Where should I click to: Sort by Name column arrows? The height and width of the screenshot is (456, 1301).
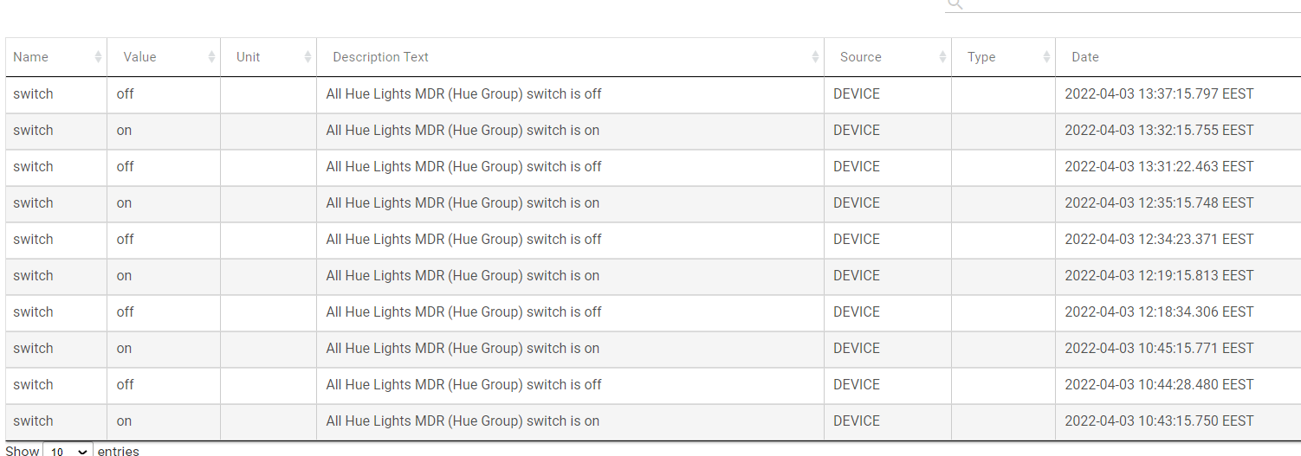tap(98, 57)
